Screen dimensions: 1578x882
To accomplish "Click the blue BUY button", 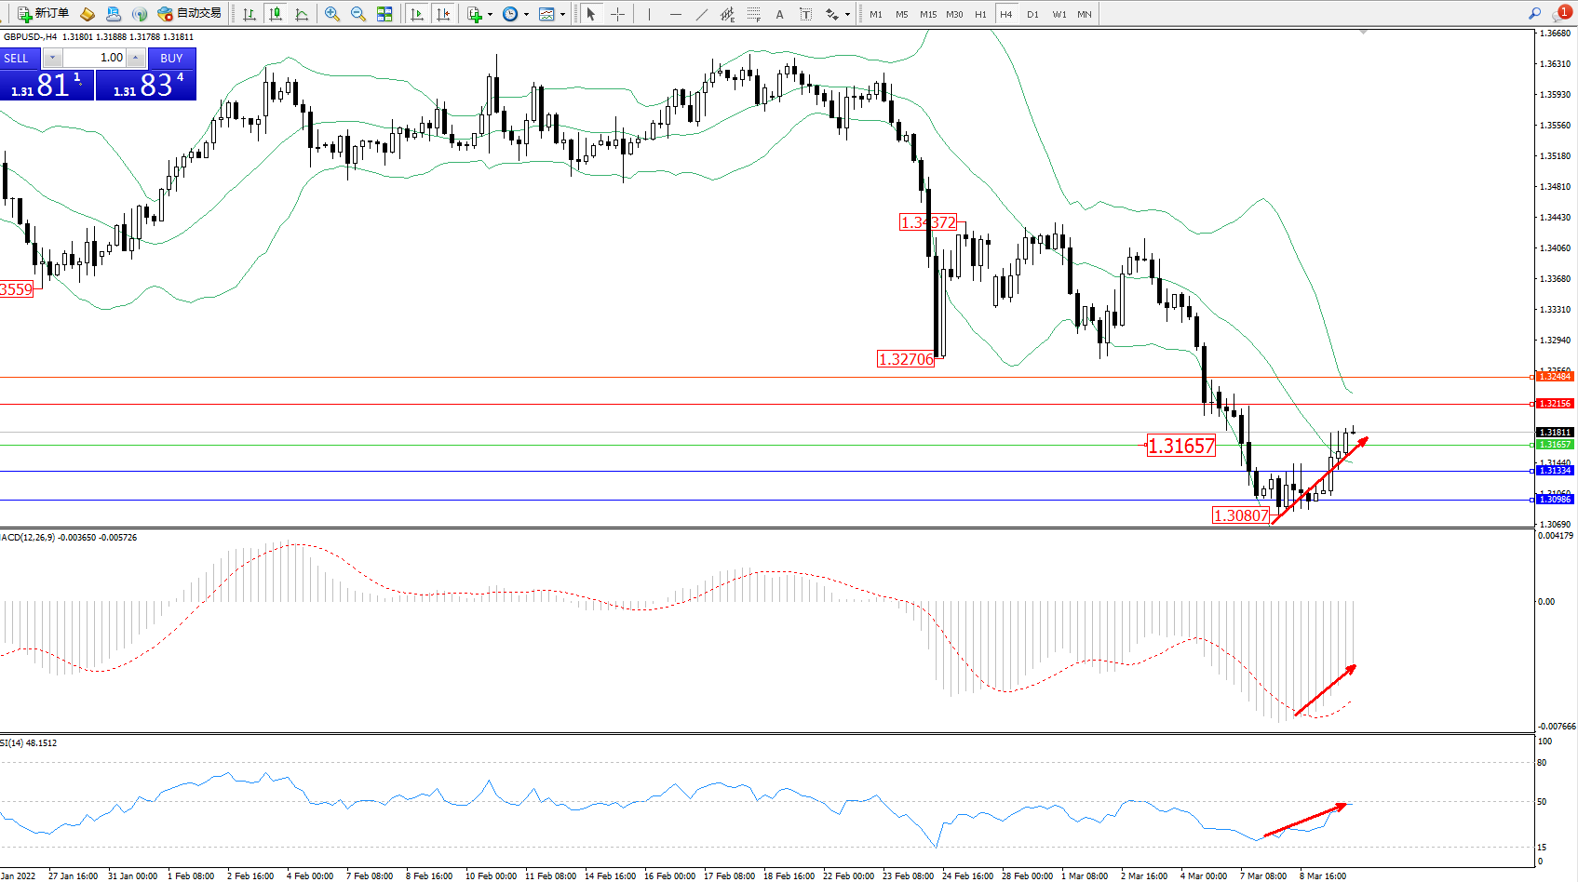I will click(171, 58).
